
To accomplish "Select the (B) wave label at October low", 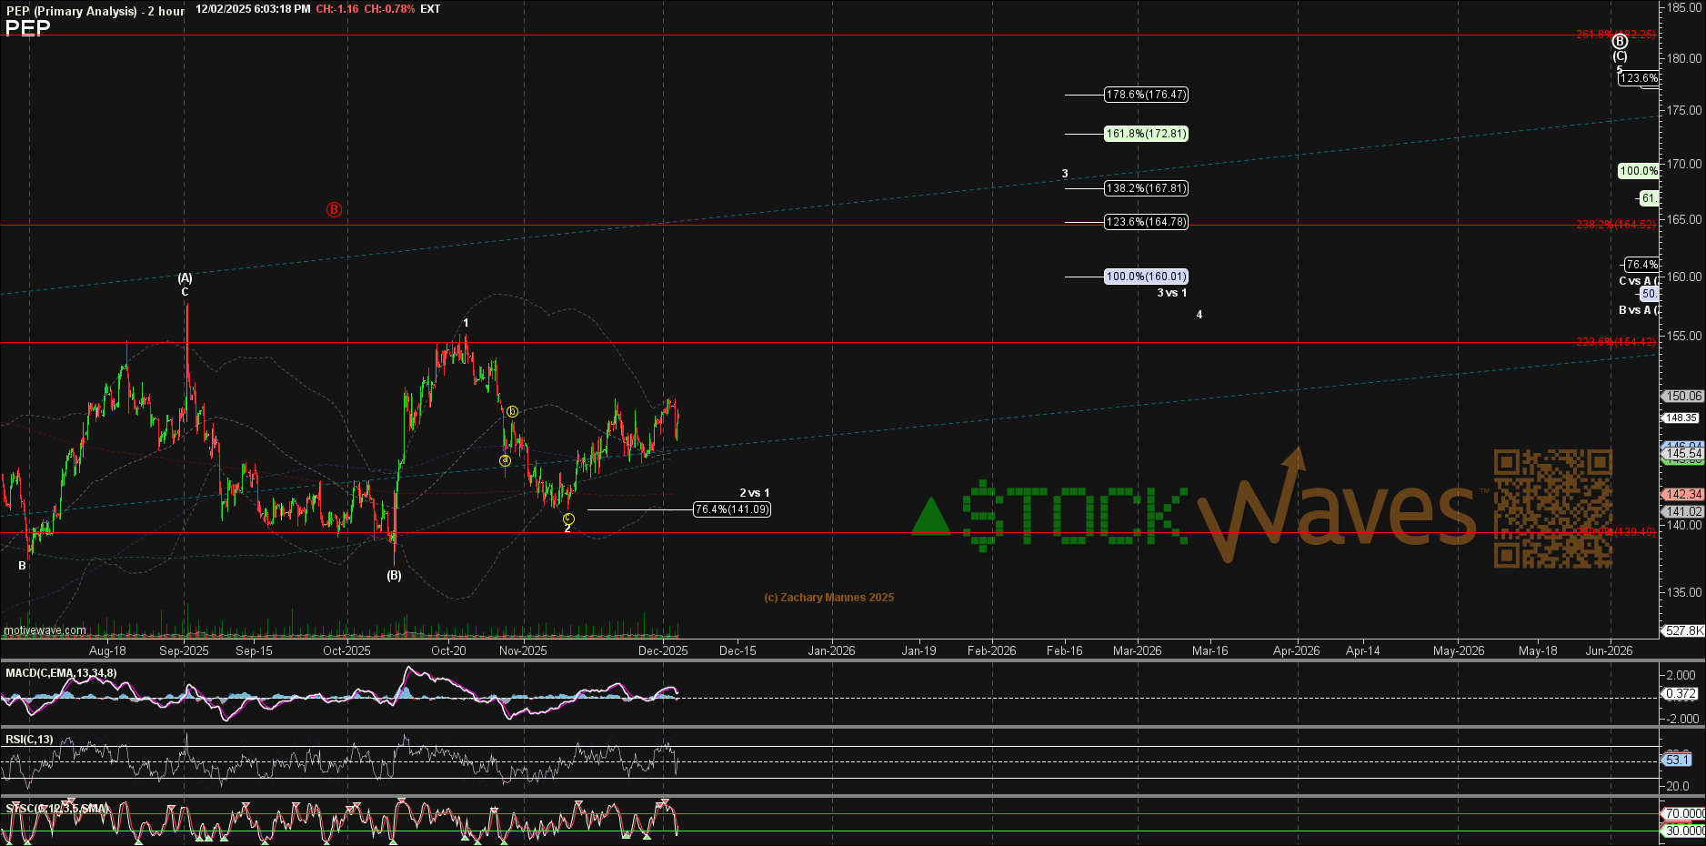I will (x=394, y=576).
